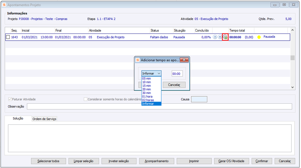Choose 01 hora from the list
The width and height of the screenshot is (301, 168).
151,97
